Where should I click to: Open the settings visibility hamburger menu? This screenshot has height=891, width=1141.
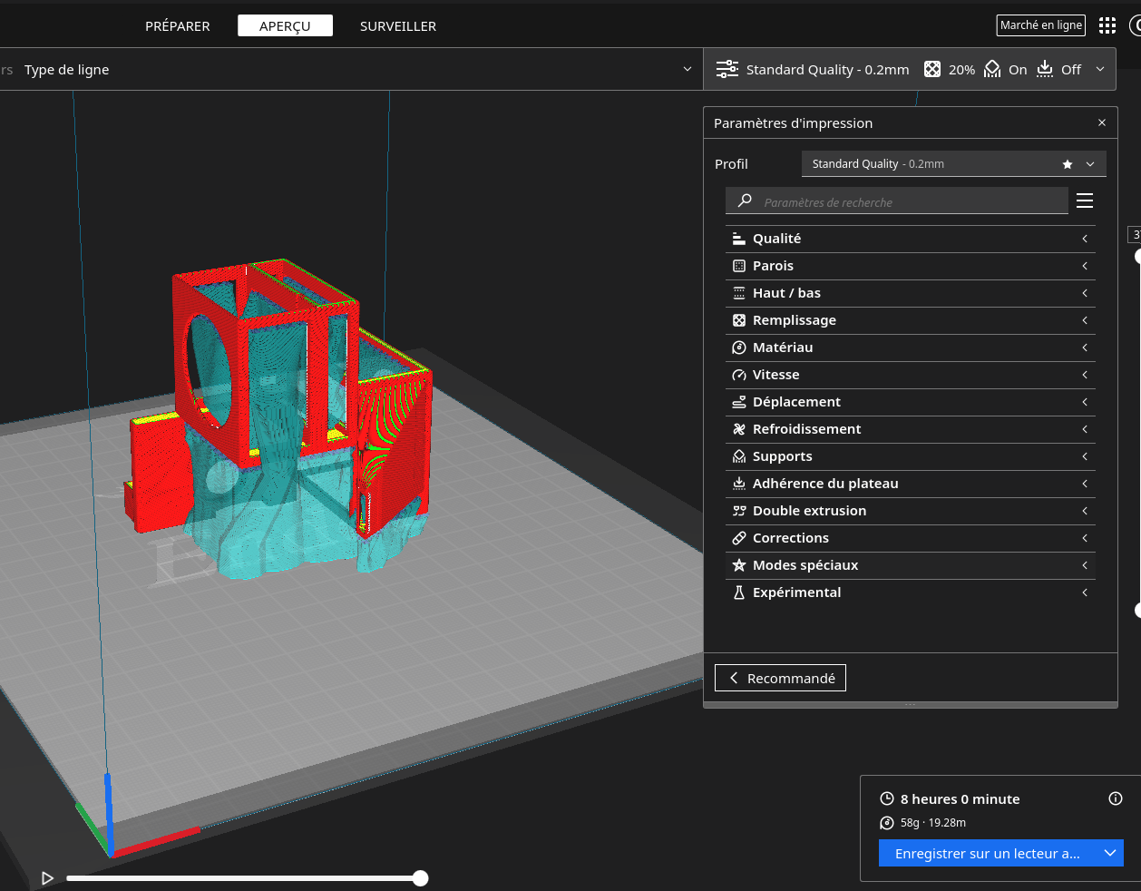pos(1085,201)
